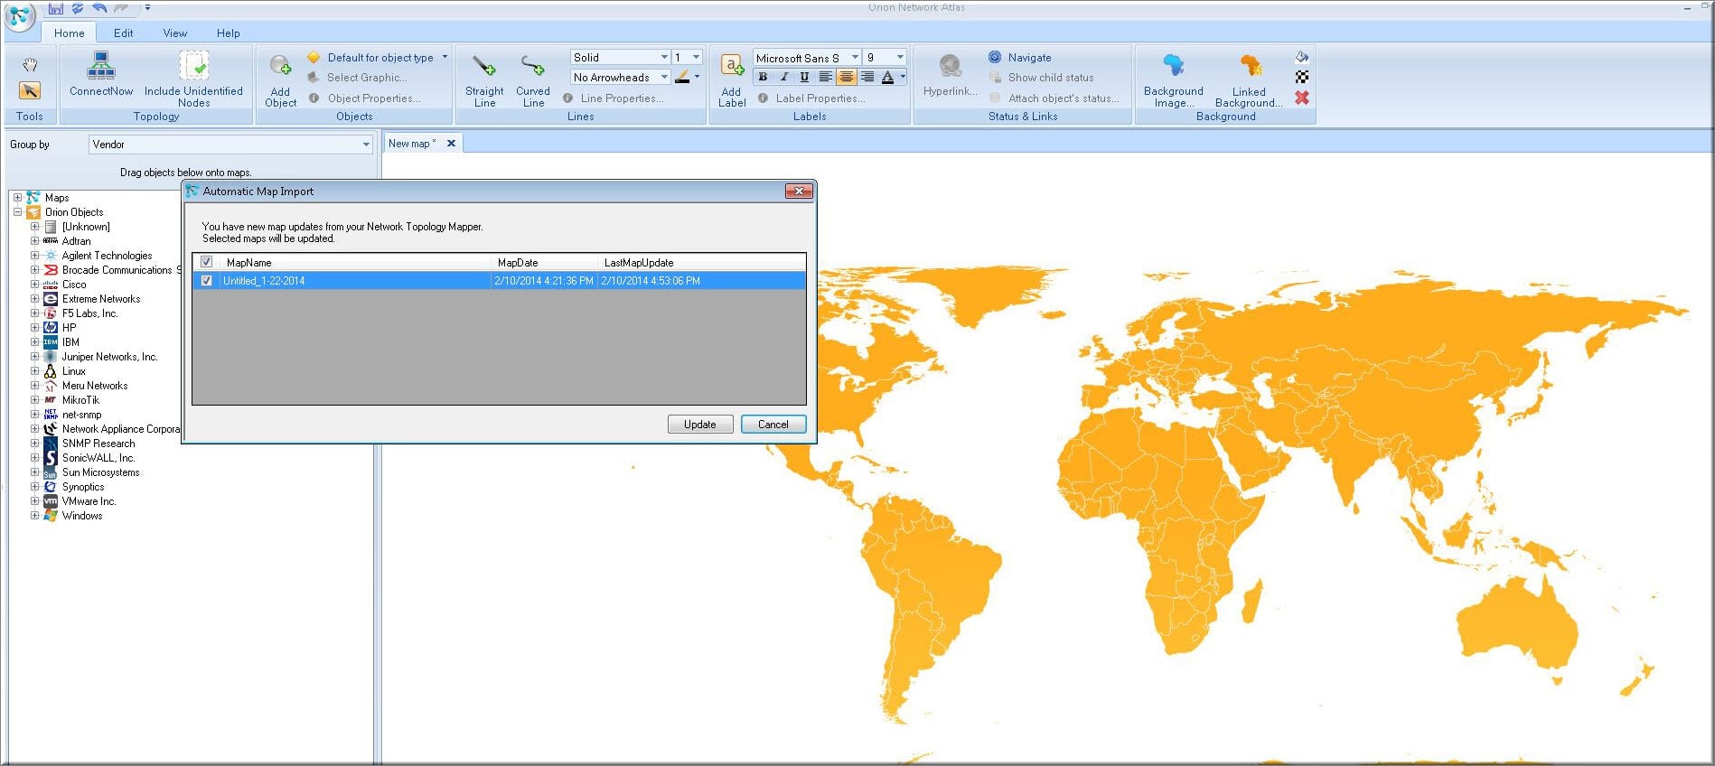Underline the label text

tap(804, 78)
